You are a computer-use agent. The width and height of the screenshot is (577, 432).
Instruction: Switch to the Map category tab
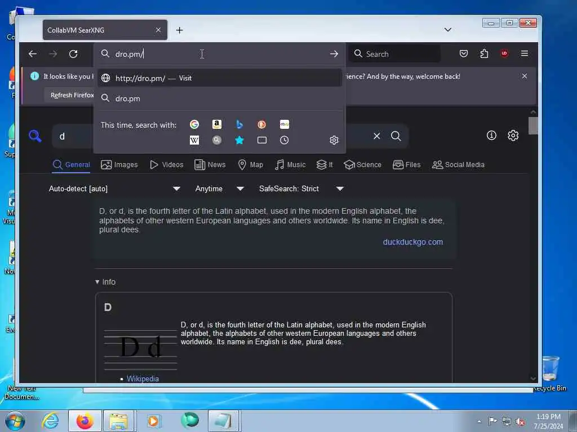tap(251, 165)
